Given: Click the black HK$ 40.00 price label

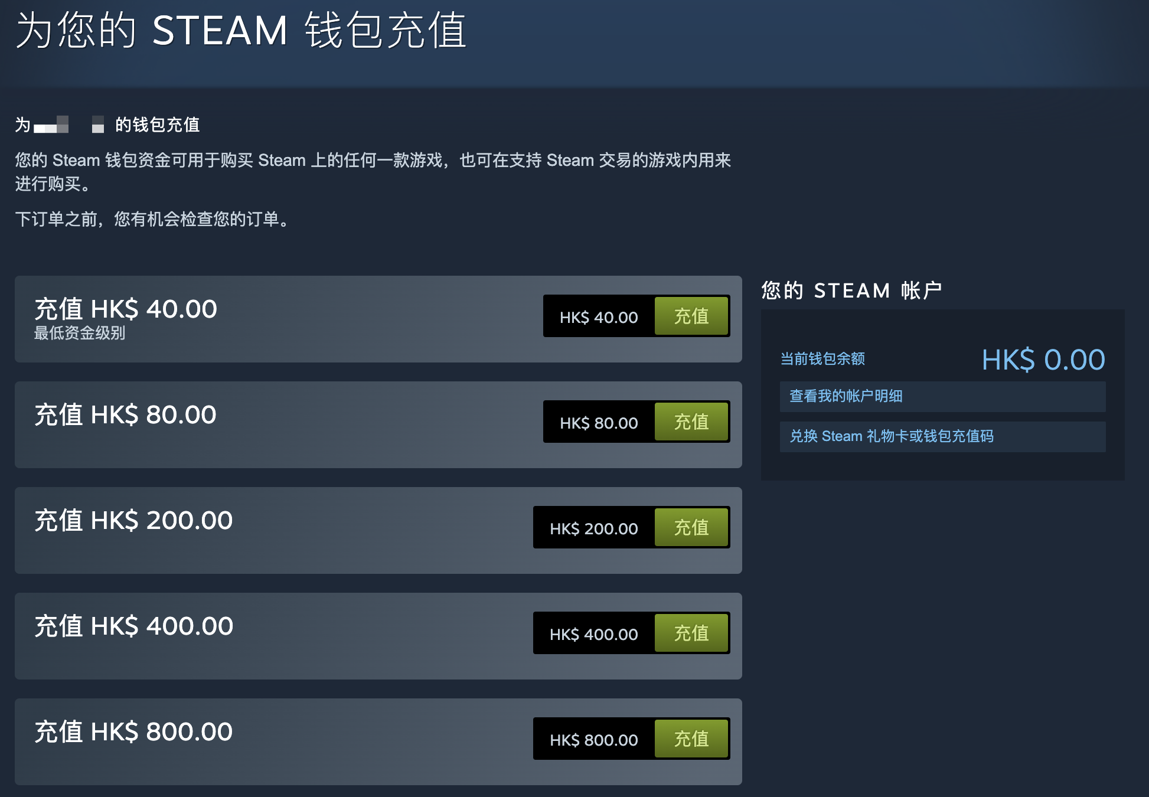Looking at the screenshot, I should pos(599,317).
